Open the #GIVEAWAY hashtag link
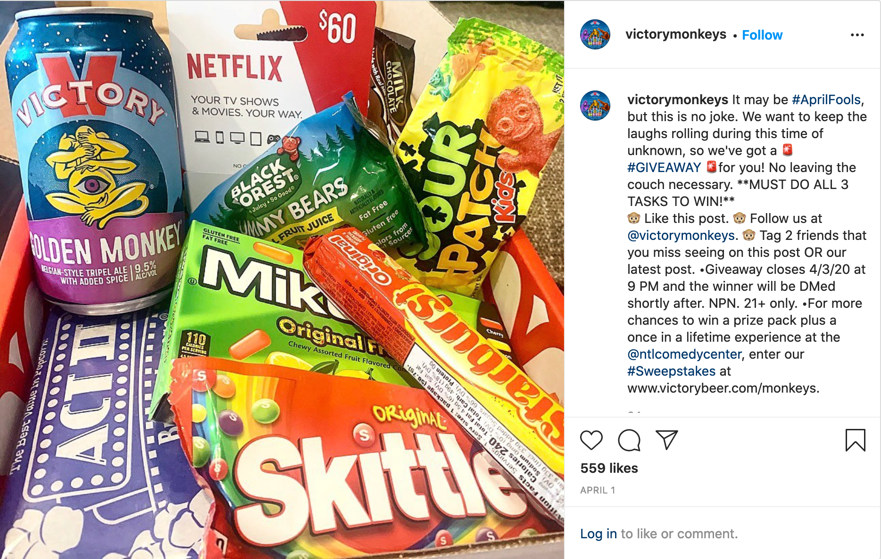881x559 pixels. 664,168
